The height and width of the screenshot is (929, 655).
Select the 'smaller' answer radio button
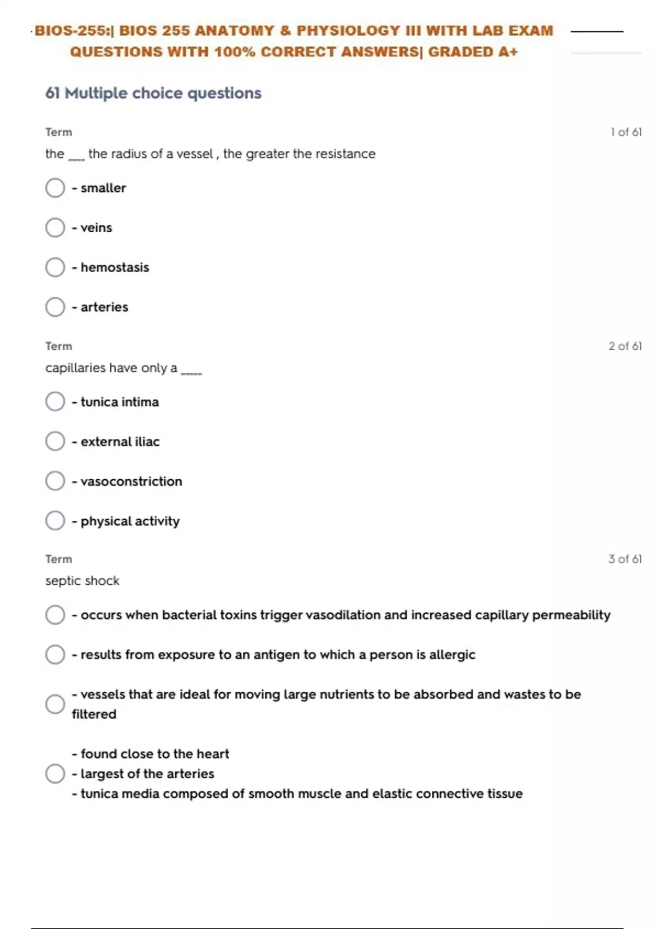(55, 188)
